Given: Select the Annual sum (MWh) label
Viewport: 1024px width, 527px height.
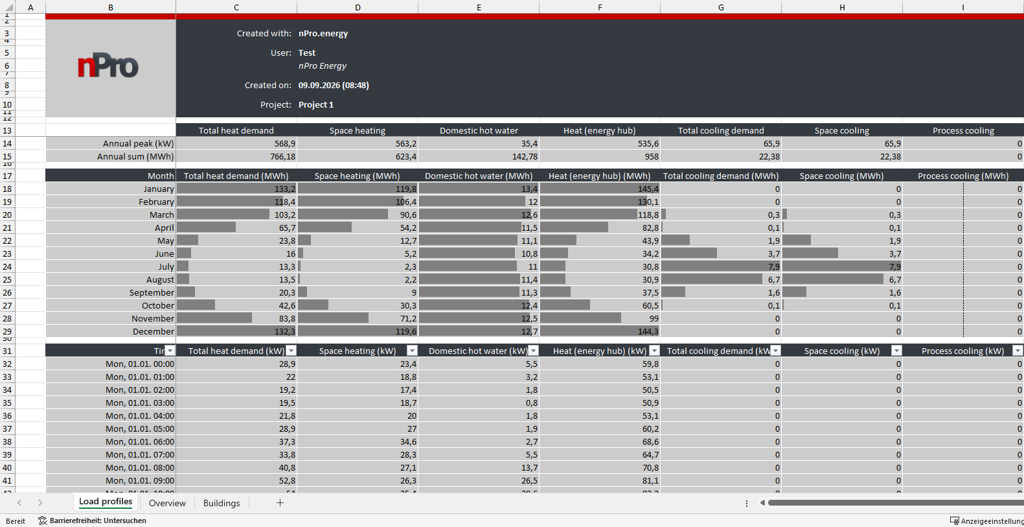Looking at the screenshot, I should [111, 156].
